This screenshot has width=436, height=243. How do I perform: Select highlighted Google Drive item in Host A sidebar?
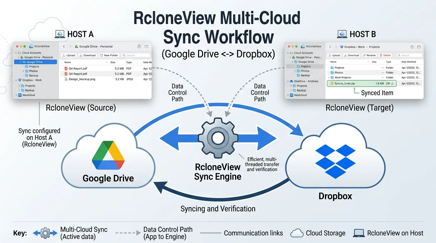click(35, 62)
